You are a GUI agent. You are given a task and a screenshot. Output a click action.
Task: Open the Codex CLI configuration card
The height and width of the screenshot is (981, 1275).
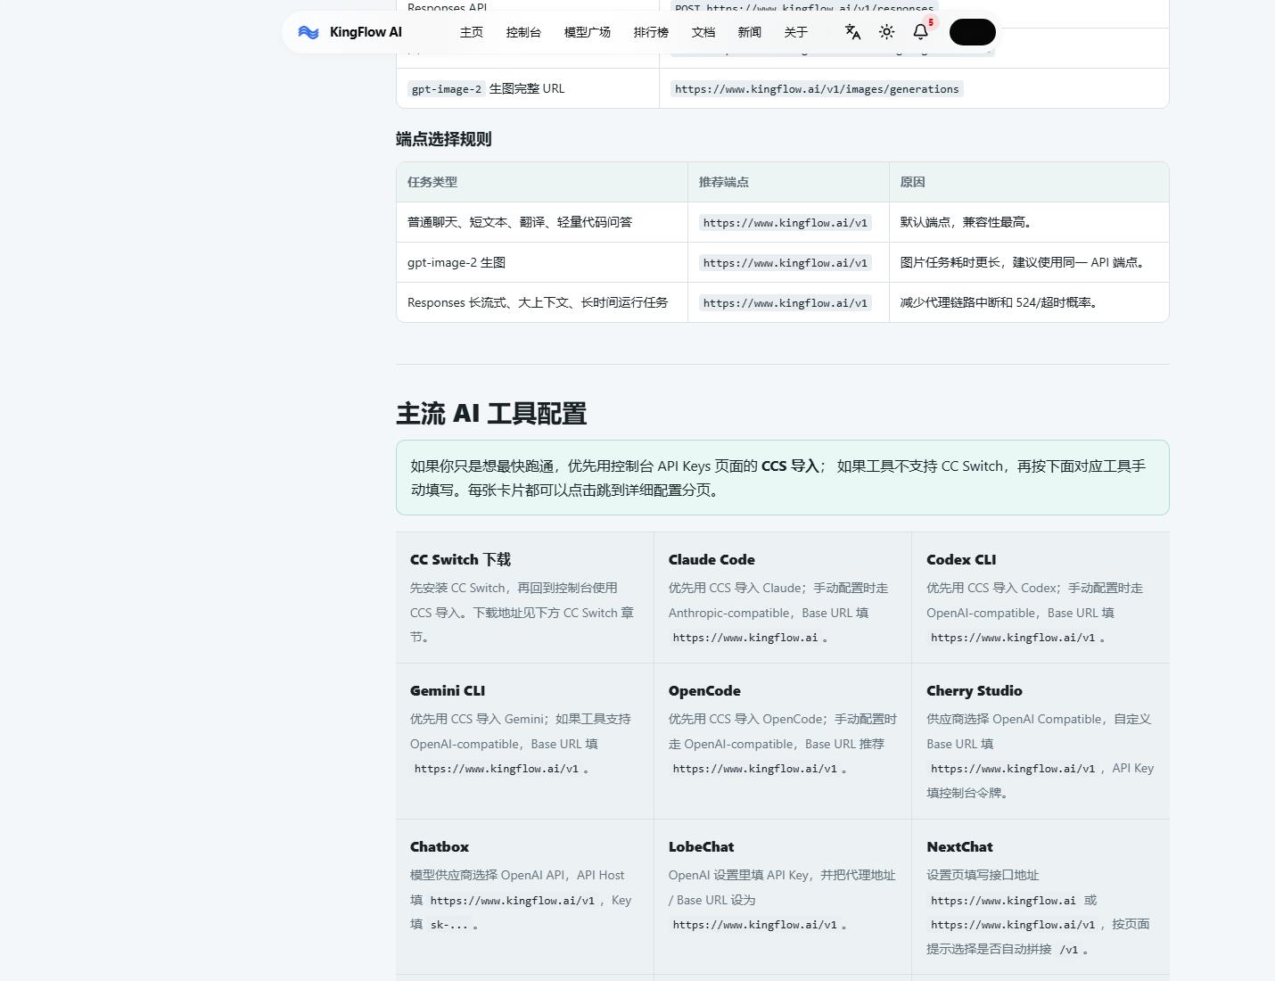click(x=1041, y=598)
